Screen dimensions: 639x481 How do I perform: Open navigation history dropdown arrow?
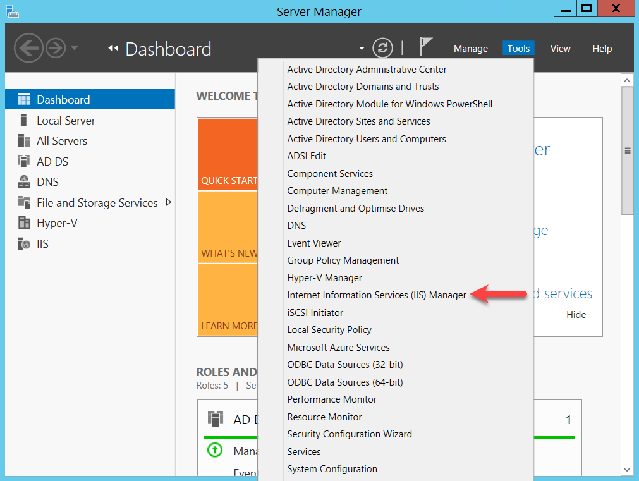75,48
